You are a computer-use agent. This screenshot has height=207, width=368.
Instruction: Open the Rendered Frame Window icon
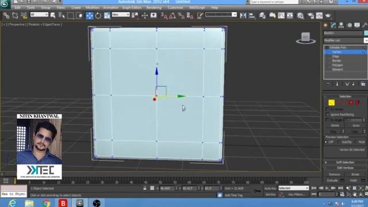tap(319, 16)
